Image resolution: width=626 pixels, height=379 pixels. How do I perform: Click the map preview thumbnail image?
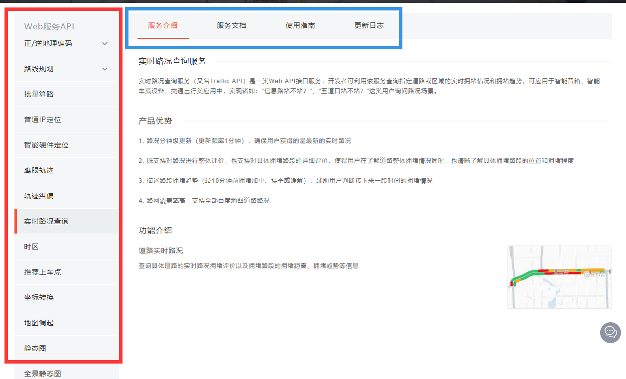(559, 277)
